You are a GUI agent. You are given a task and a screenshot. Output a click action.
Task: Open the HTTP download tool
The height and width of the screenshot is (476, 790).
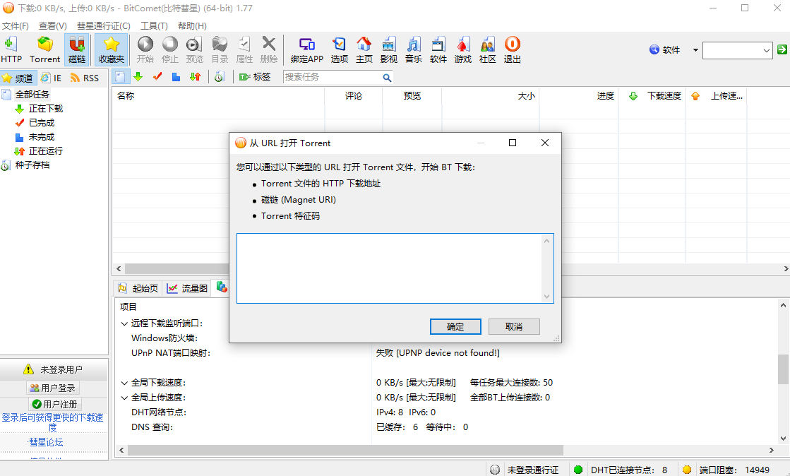[x=11, y=48]
